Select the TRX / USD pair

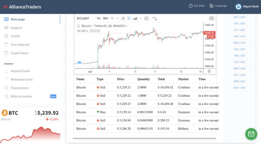[x=239, y=55]
